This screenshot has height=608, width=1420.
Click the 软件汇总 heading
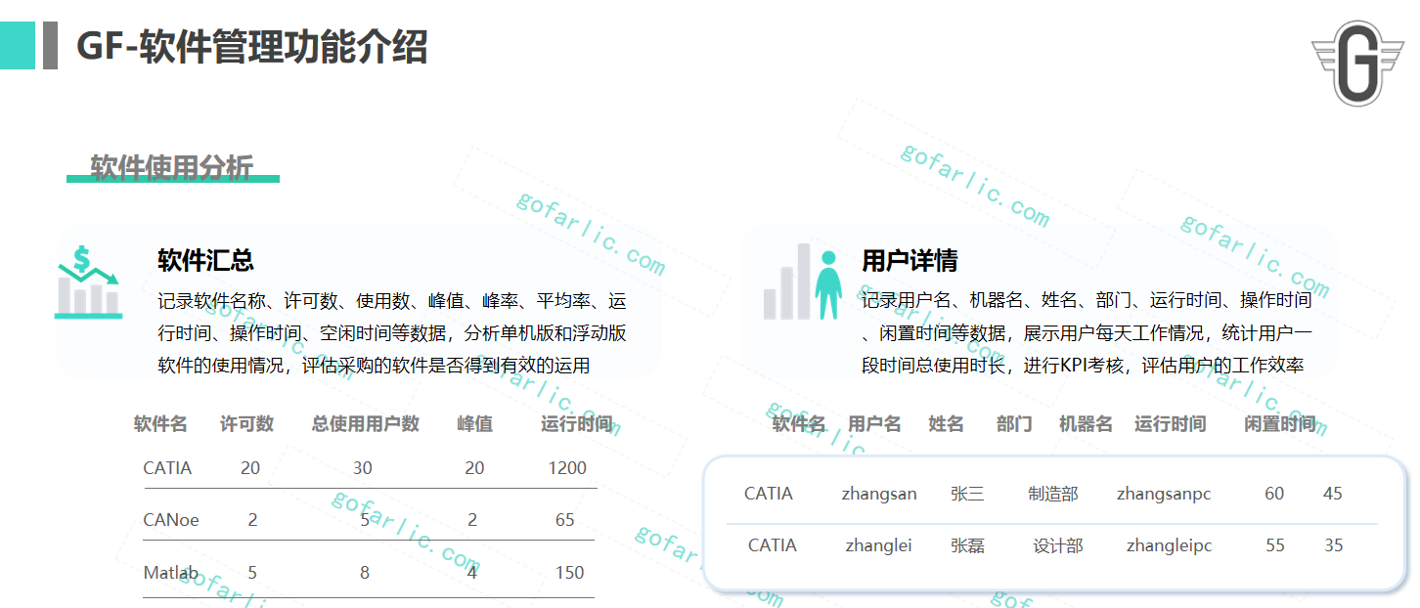[205, 260]
